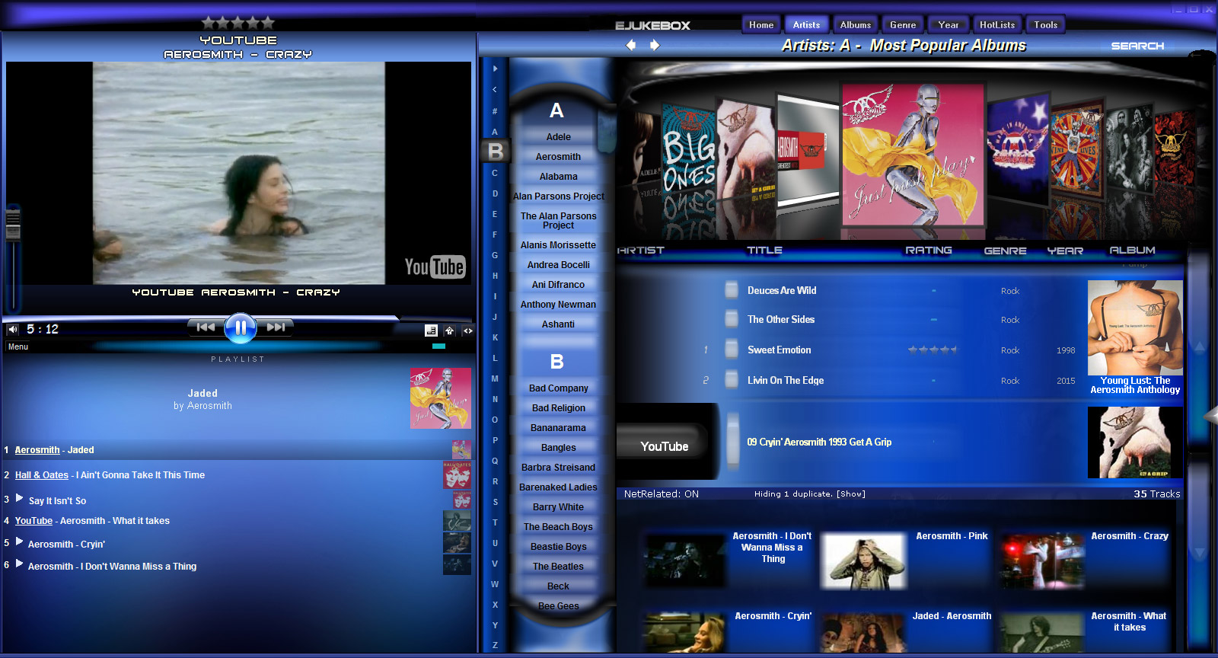Open the Home tab
The image size is (1218, 658).
(x=761, y=25)
